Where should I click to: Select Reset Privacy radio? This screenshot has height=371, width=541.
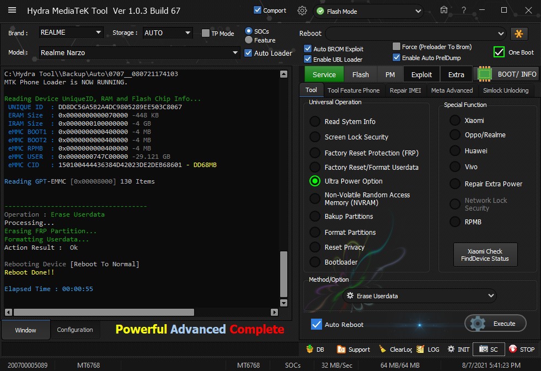pos(315,247)
